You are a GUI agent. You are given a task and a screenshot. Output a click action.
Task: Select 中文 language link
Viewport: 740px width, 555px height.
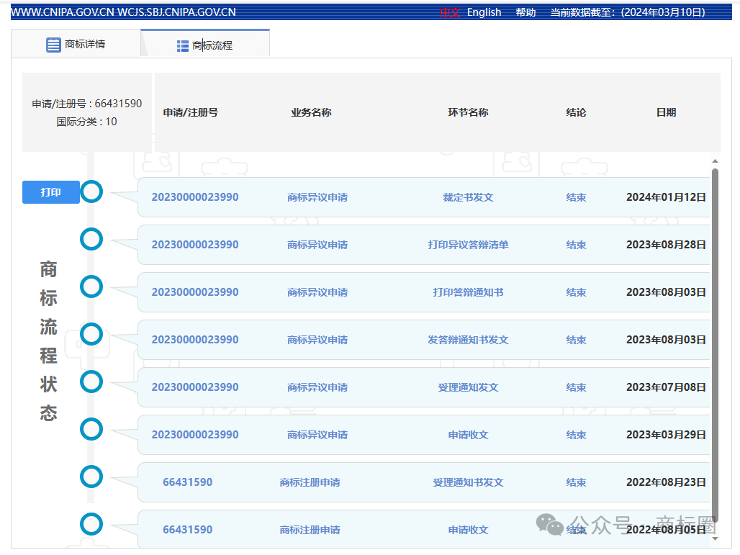450,12
